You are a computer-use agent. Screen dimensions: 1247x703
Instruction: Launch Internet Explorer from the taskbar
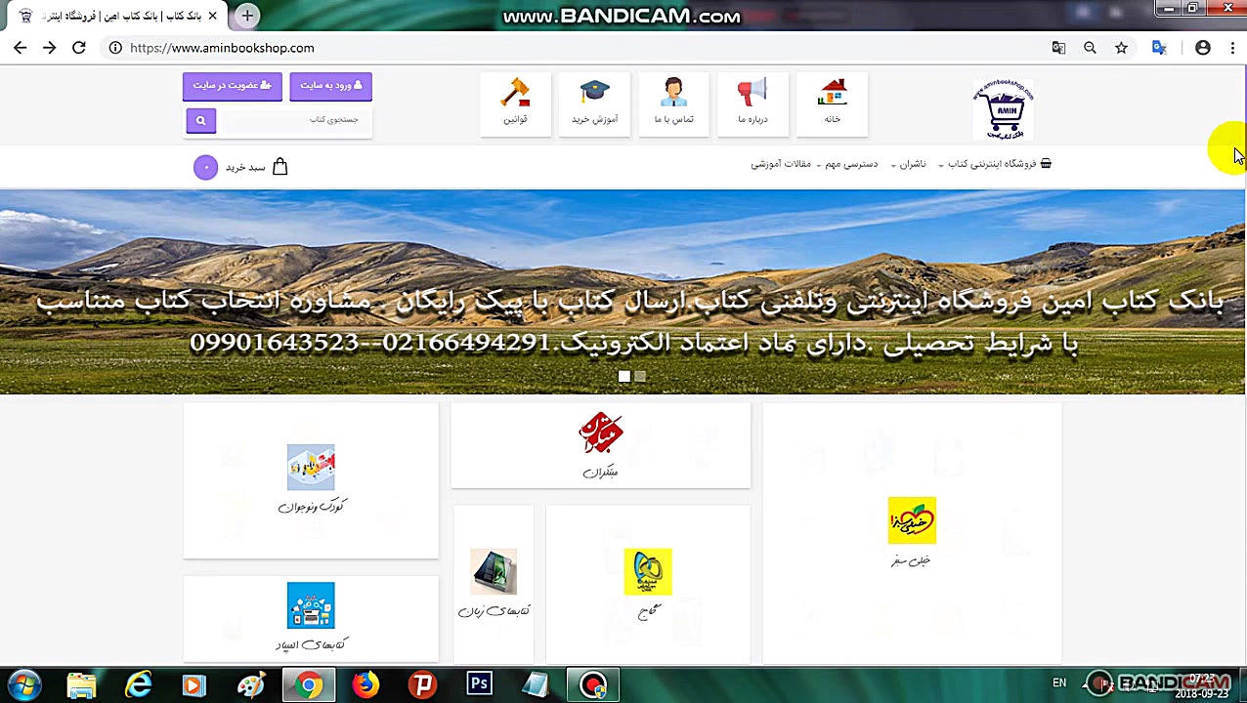click(139, 685)
